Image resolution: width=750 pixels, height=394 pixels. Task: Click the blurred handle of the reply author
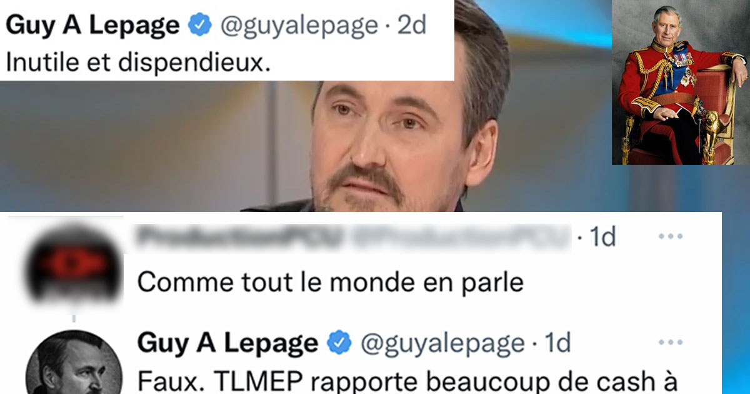pos(462,238)
